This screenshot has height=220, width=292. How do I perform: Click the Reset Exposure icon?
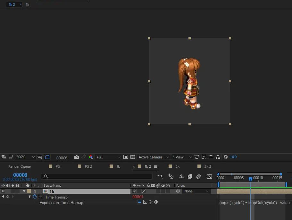pos(226,157)
